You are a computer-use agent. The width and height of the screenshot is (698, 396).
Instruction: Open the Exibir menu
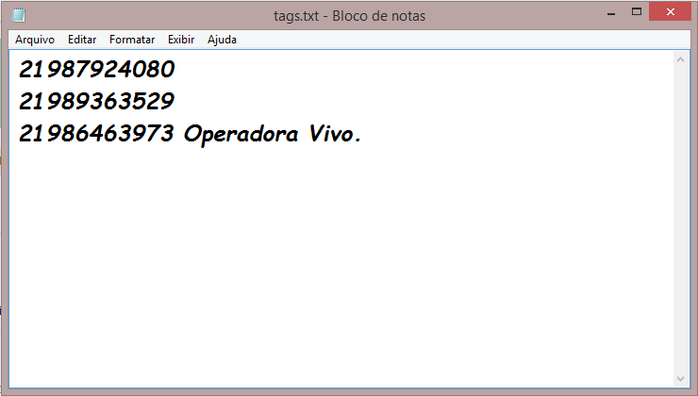coord(181,40)
